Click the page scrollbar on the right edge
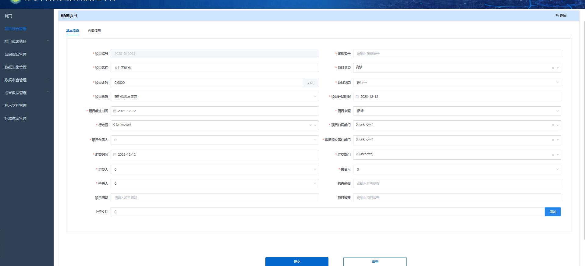Image resolution: width=585 pixels, height=266 pixels. point(584,131)
